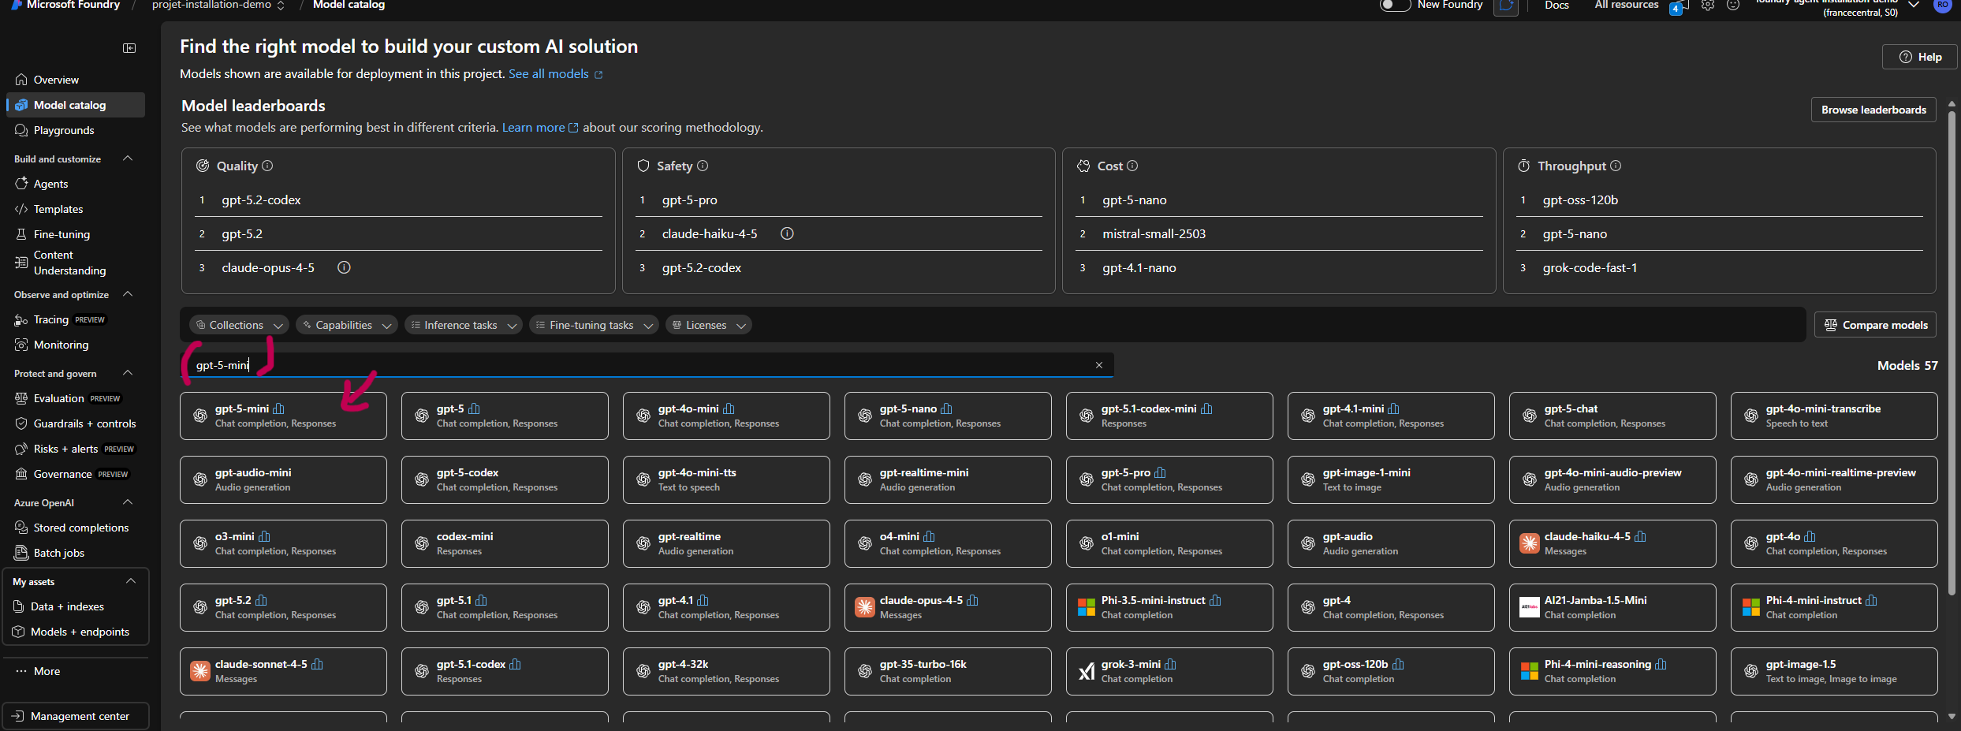The height and width of the screenshot is (731, 1961).
Task: Open the Licenses filter dropdown
Action: [708, 325]
